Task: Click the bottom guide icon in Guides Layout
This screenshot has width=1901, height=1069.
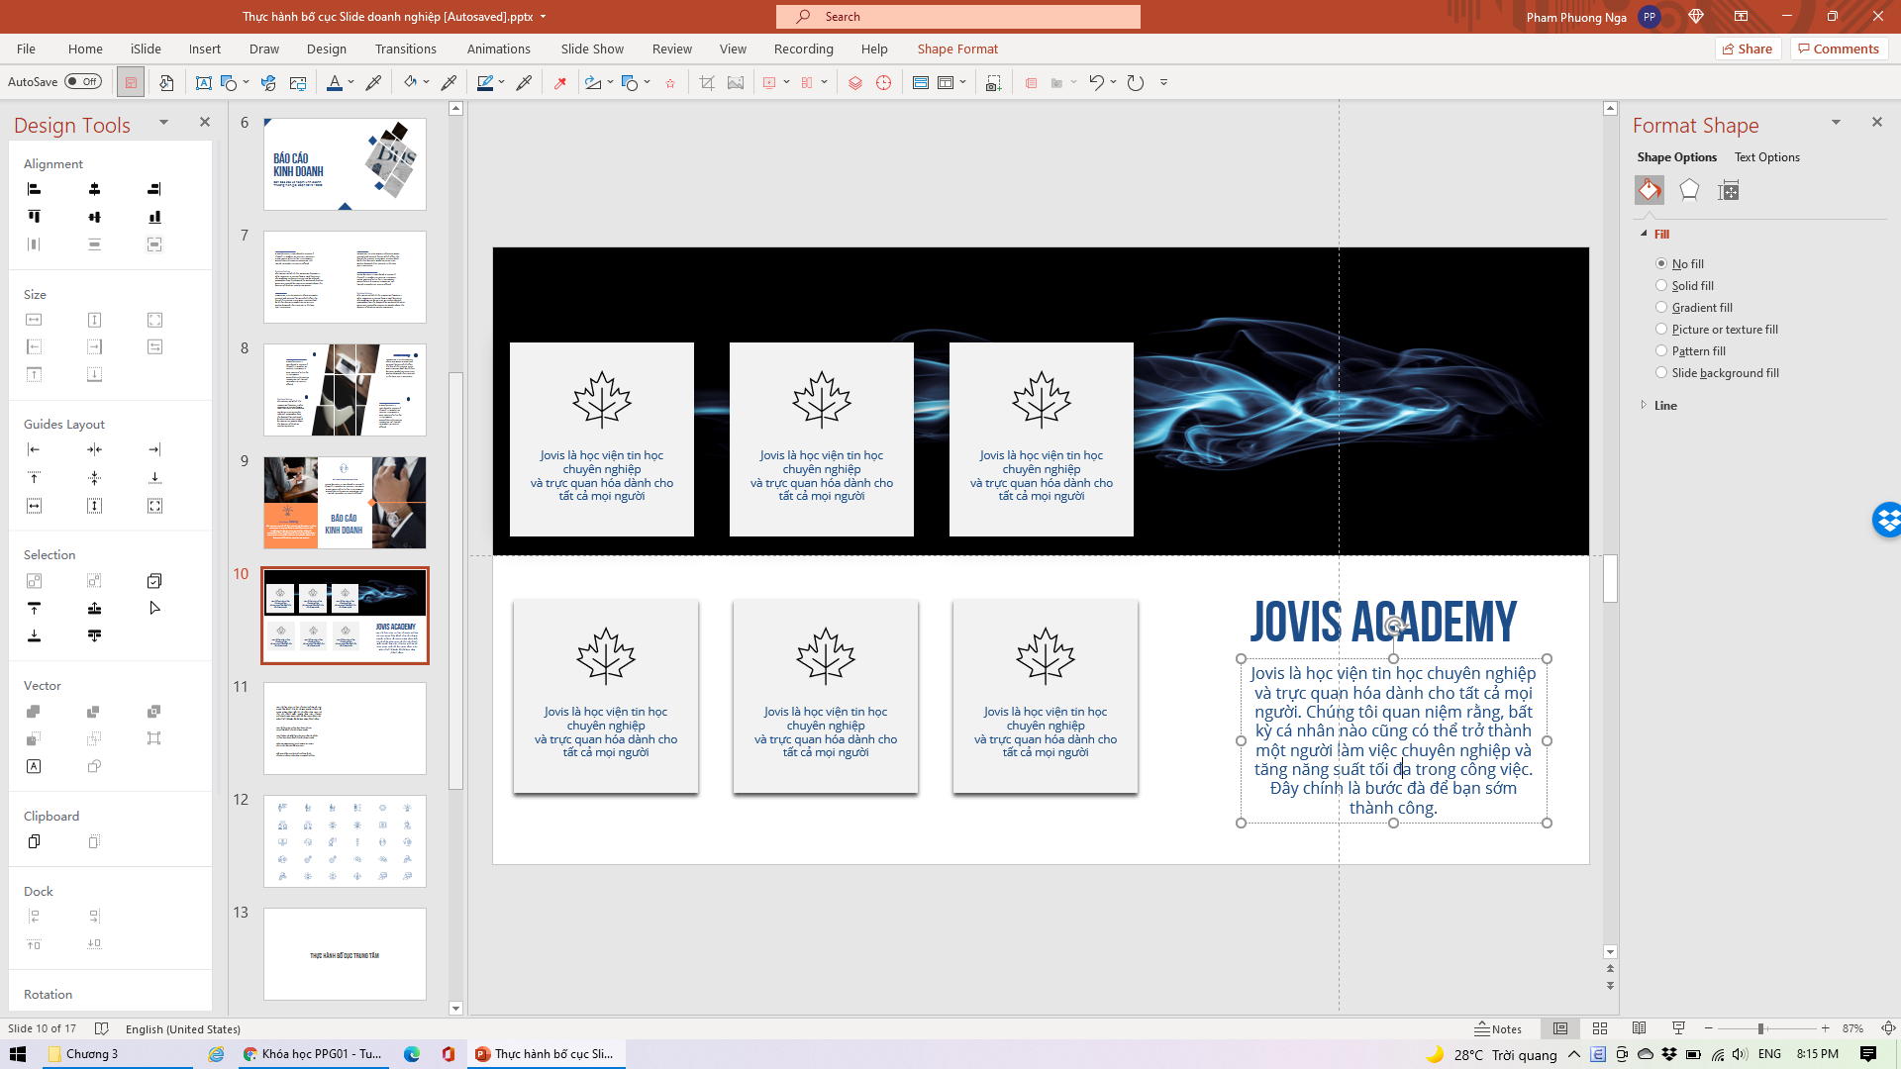Action: [154, 477]
